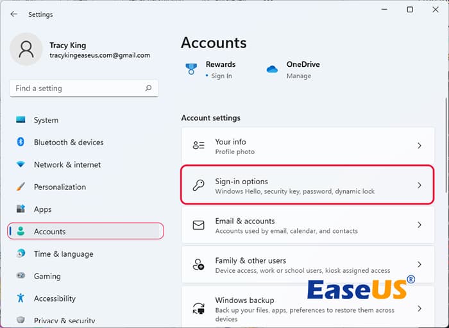Select System in the sidebar
The height and width of the screenshot is (328, 449).
[46, 120]
